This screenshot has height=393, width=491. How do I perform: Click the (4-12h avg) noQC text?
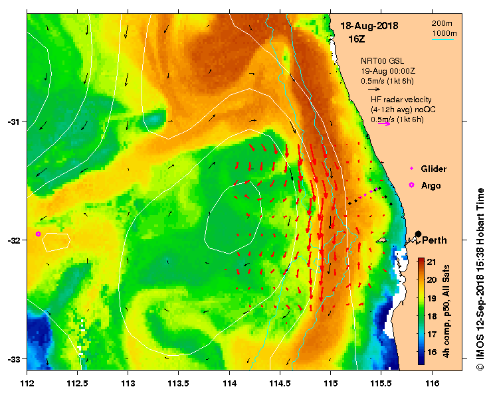tap(403, 110)
